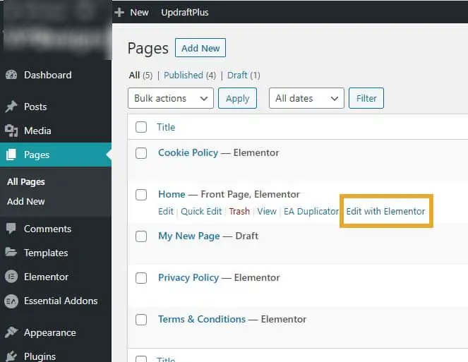Click the Comments speech bubble icon

pos(11,229)
